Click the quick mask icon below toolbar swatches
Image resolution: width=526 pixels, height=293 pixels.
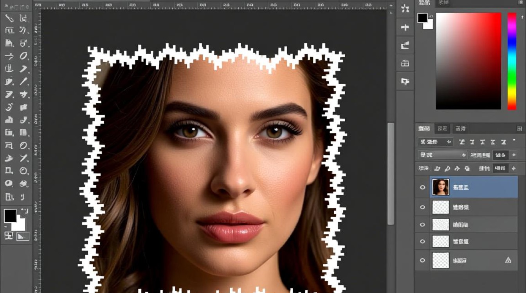point(23,236)
